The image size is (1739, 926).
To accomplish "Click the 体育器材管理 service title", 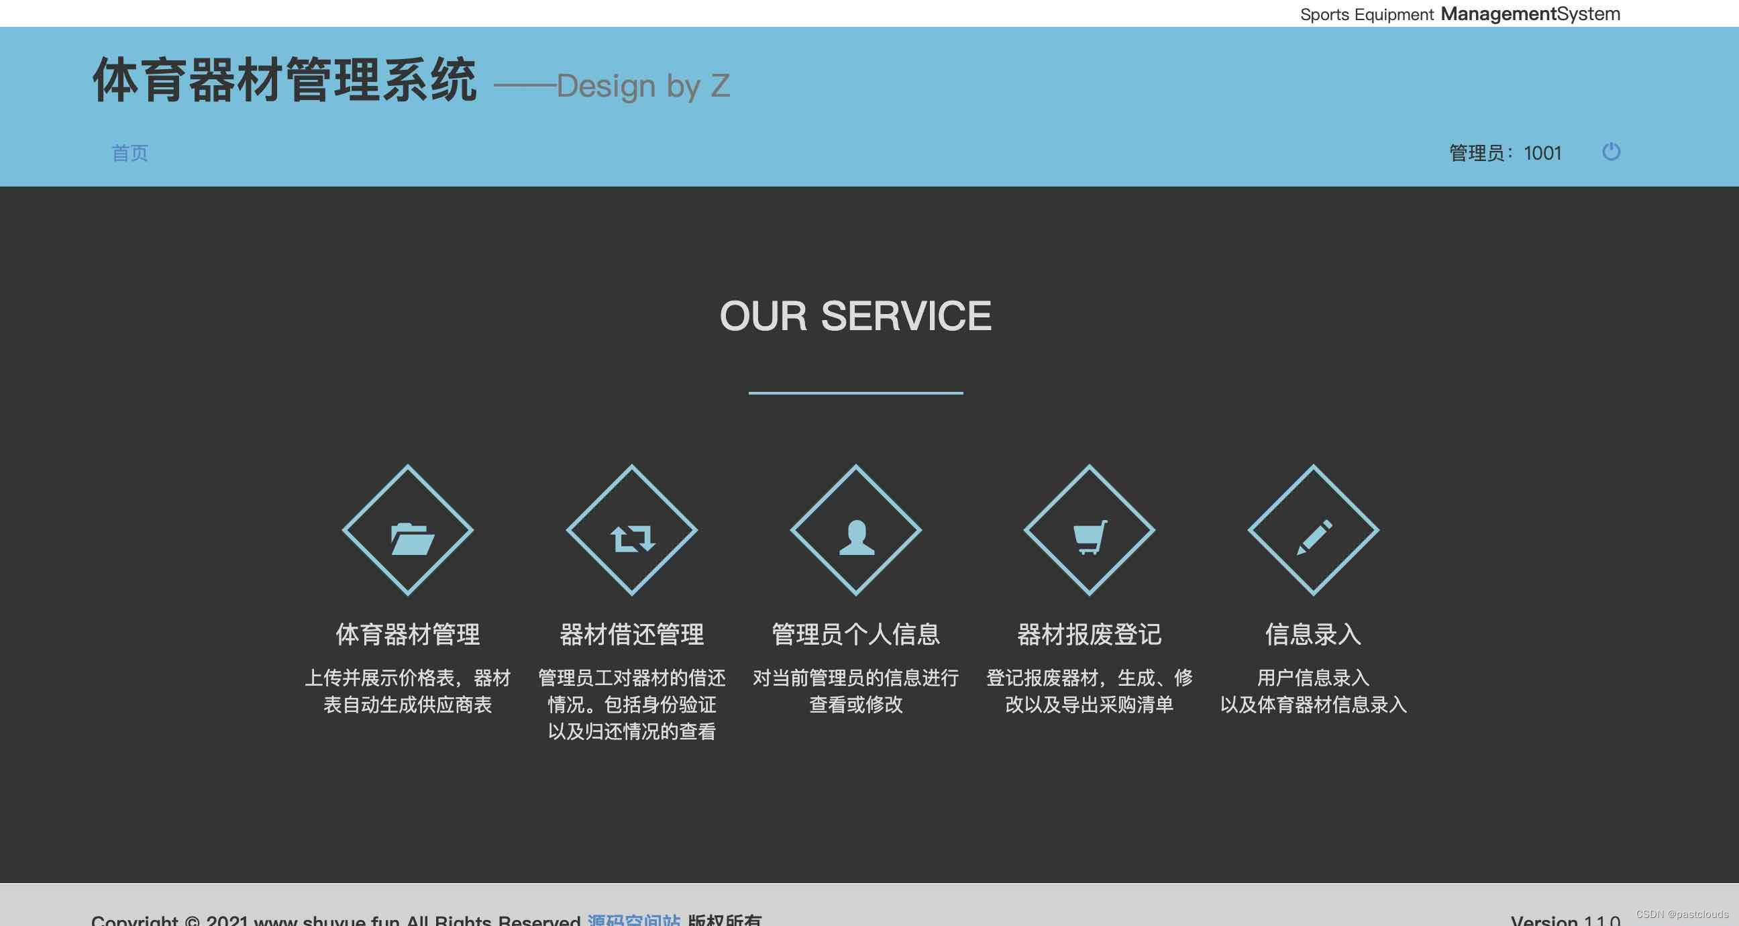I will pos(408,634).
